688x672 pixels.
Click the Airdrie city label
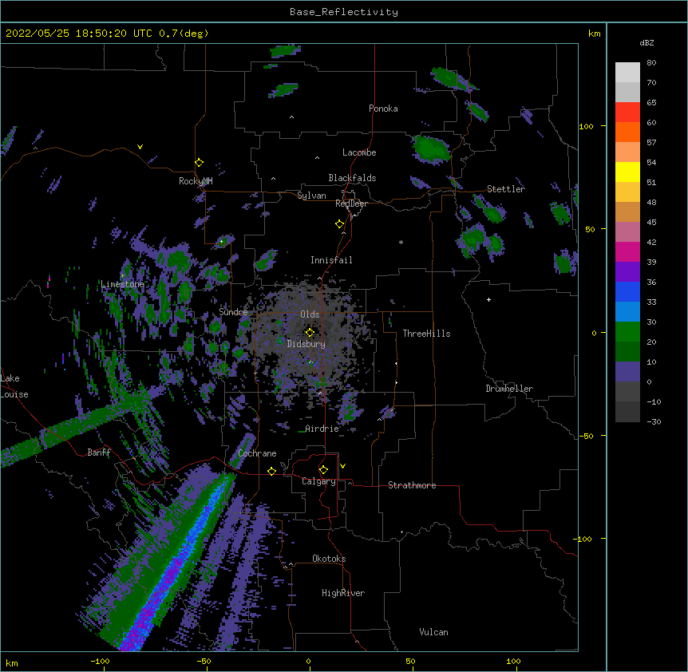[x=322, y=429]
